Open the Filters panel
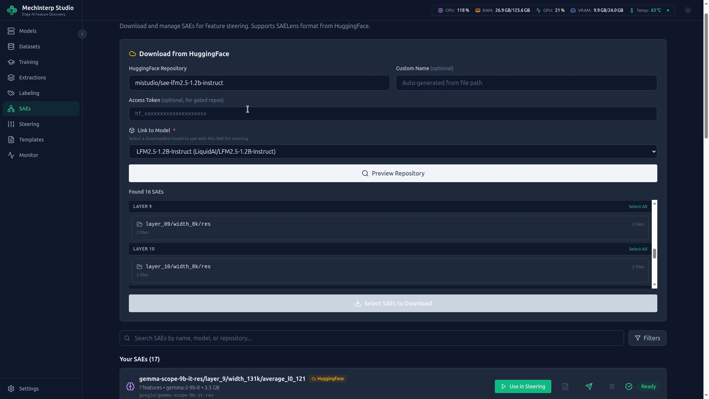The image size is (709, 399). (647, 338)
